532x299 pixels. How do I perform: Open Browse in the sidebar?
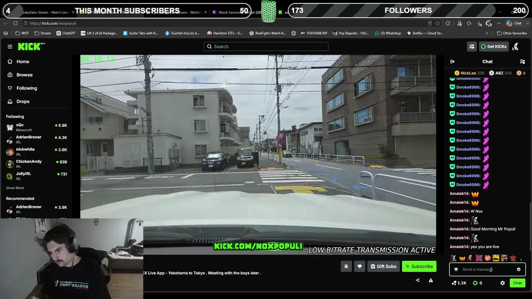coord(25,75)
